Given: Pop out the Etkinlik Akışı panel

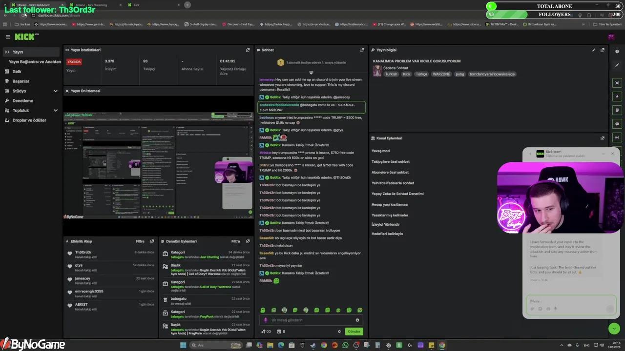Looking at the screenshot, I should (152, 241).
